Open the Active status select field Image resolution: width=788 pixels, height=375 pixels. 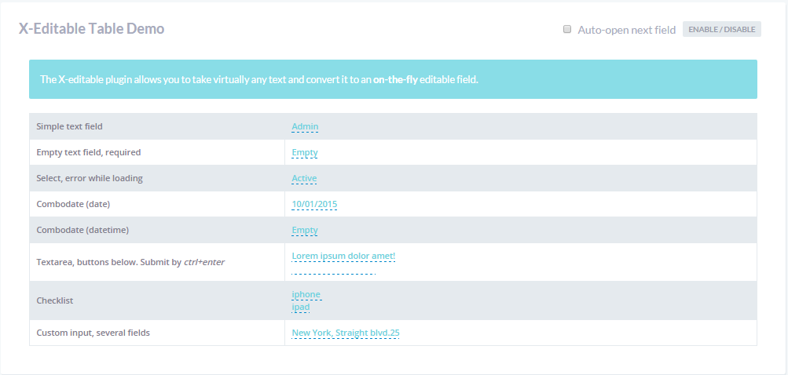pos(304,178)
